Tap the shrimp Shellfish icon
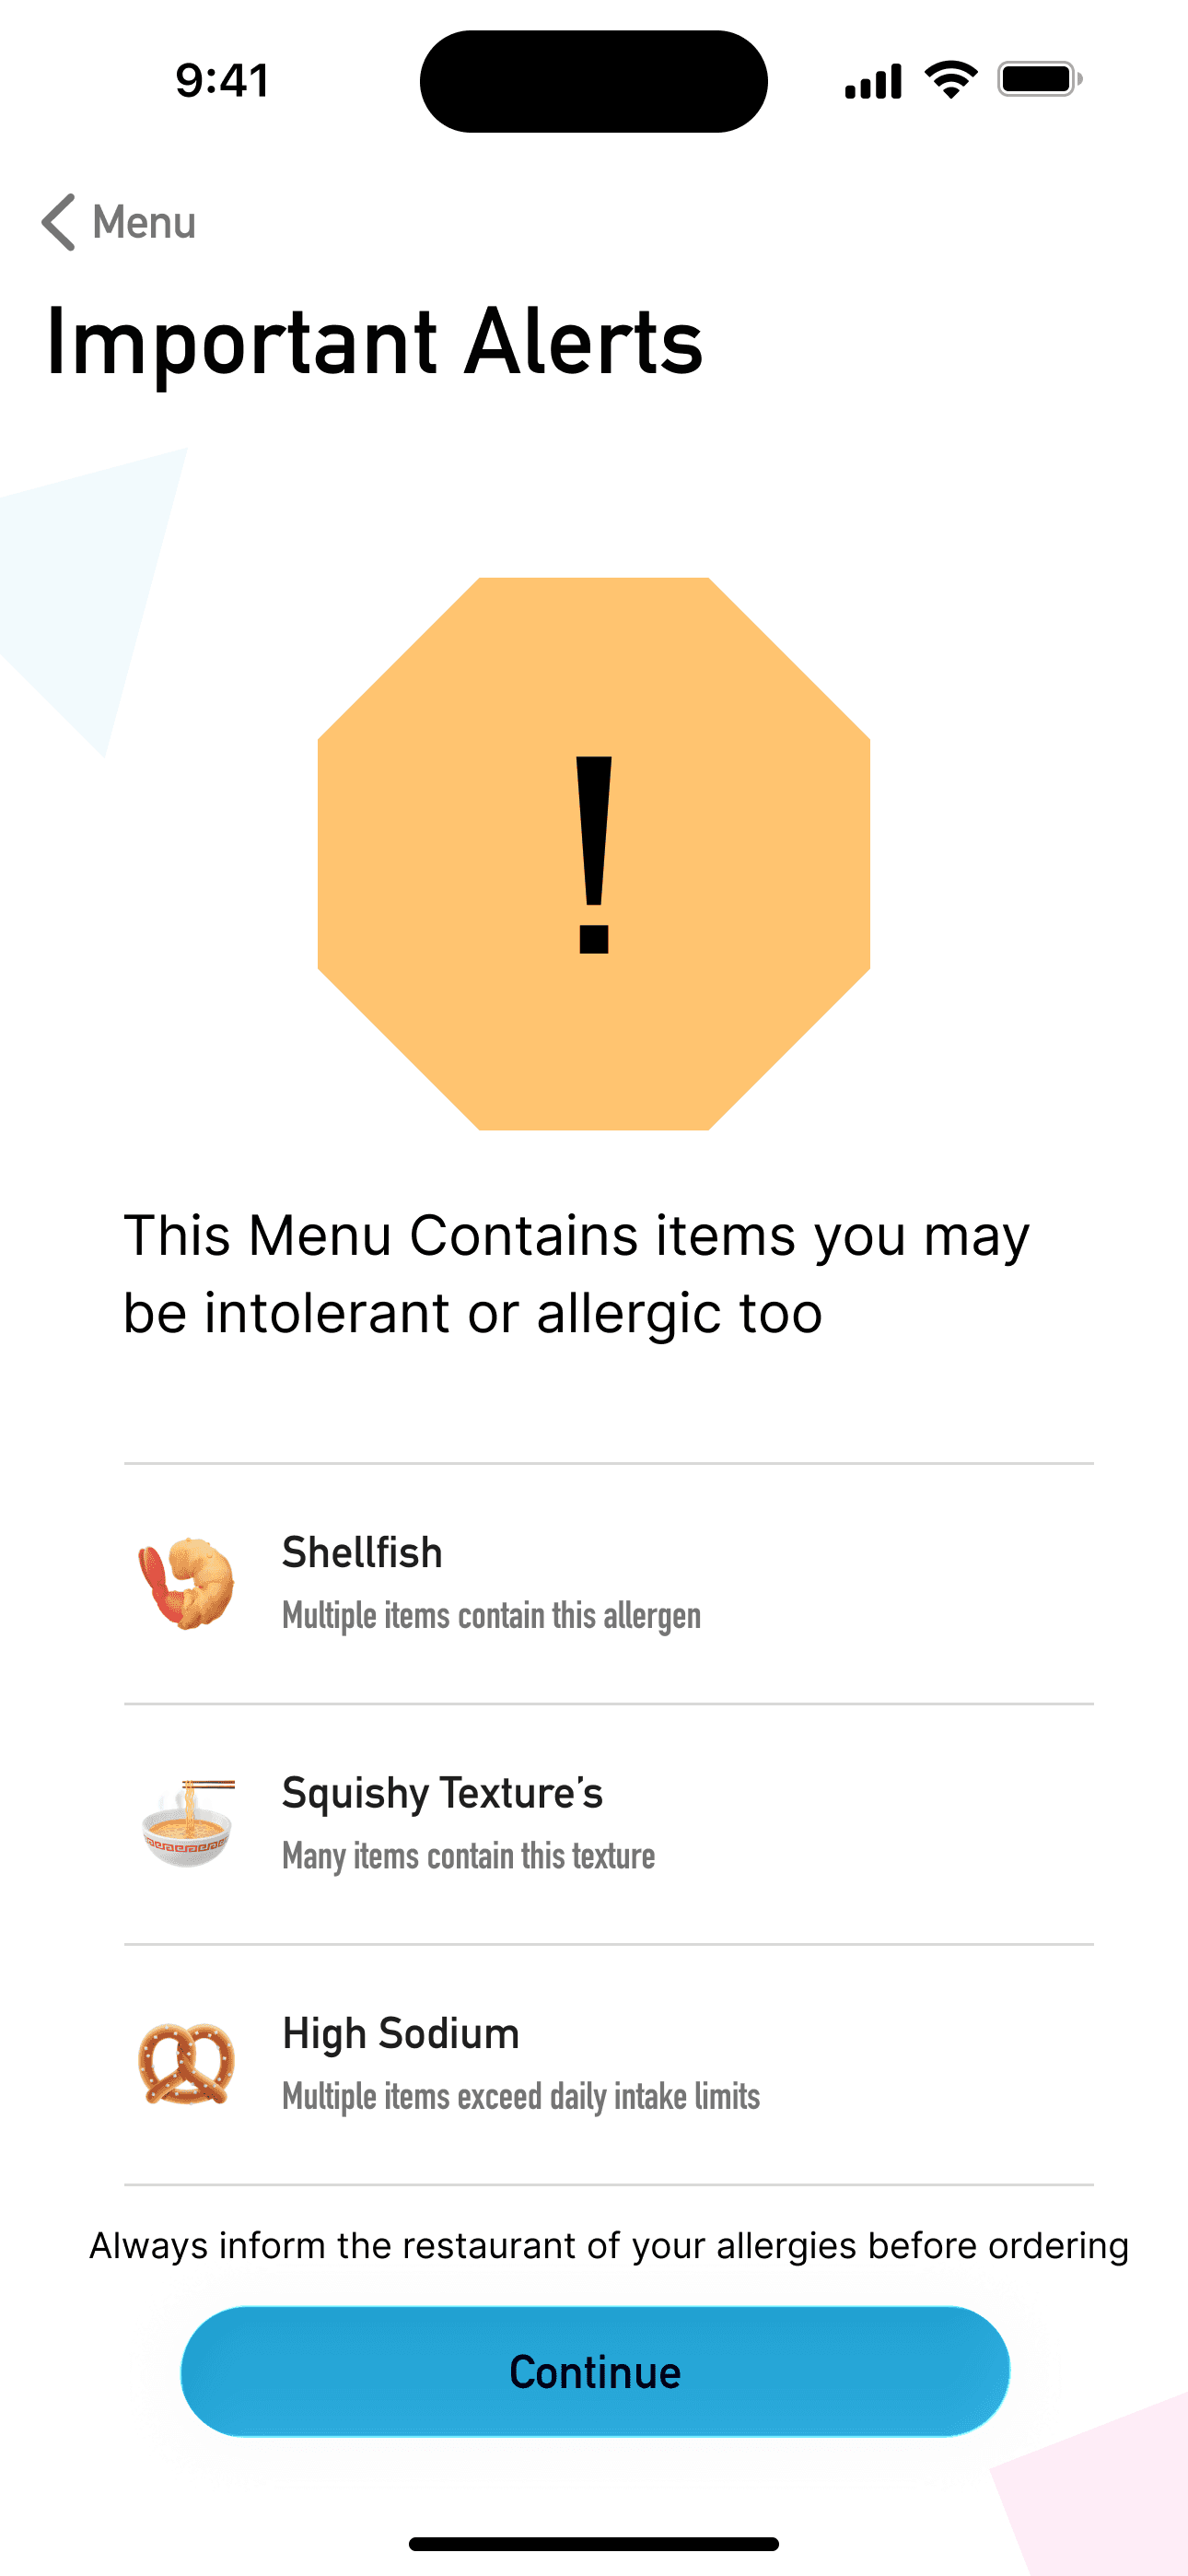 [186, 1583]
